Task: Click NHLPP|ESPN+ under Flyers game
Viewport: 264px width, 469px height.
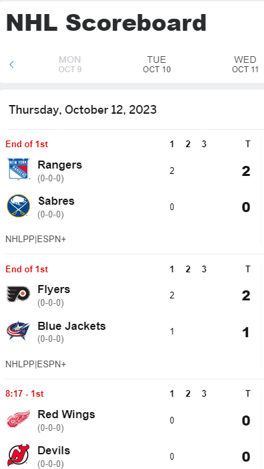Action: tap(36, 365)
